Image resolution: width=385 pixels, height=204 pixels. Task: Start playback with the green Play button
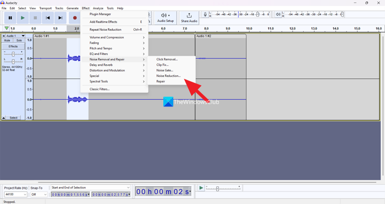click(x=23, y=18)
